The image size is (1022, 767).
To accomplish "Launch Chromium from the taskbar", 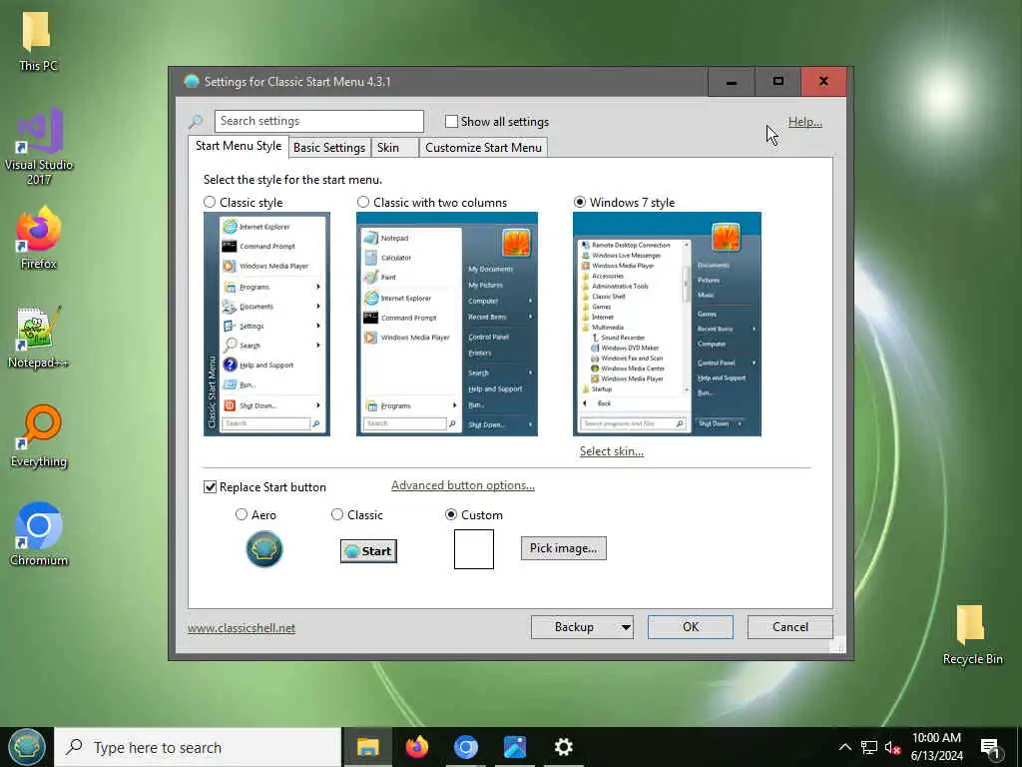I will [x=466, y=747].
